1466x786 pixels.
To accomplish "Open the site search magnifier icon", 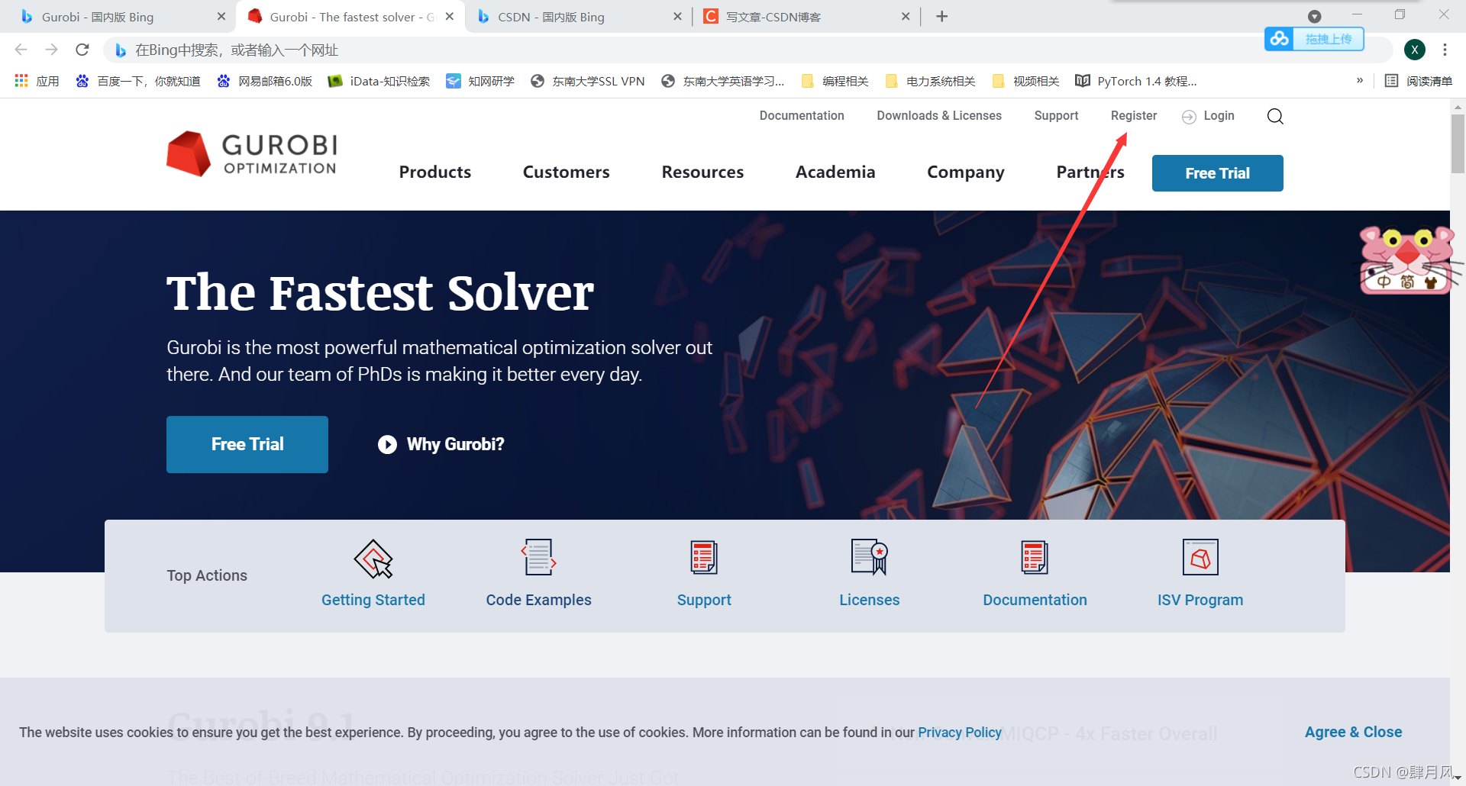I will (1275, 116).
